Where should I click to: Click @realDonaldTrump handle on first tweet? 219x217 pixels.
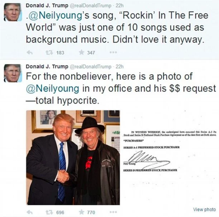[90, 6]
